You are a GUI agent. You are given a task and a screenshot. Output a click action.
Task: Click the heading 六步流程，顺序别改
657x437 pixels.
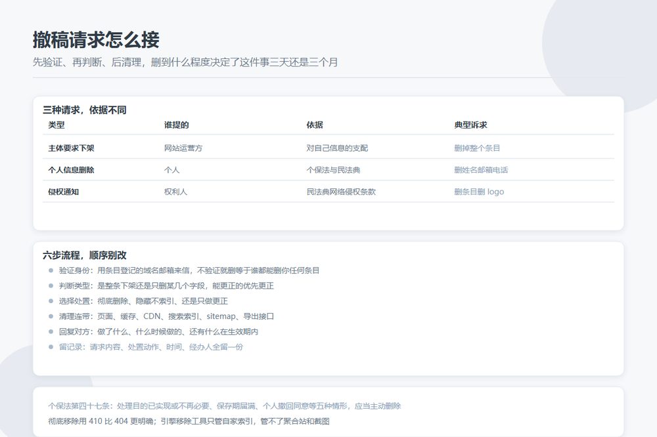[x=85, y=255]
